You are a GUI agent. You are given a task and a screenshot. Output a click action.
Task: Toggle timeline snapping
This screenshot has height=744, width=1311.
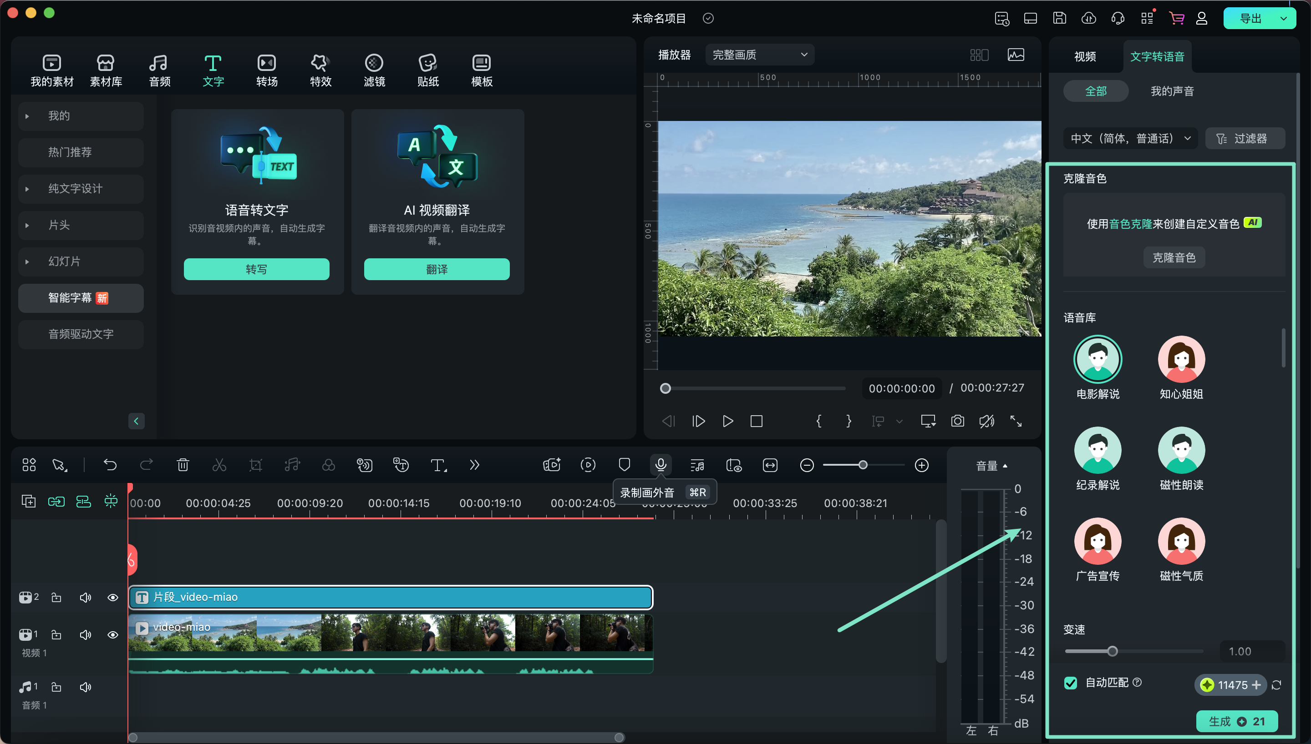coord(111,501)
